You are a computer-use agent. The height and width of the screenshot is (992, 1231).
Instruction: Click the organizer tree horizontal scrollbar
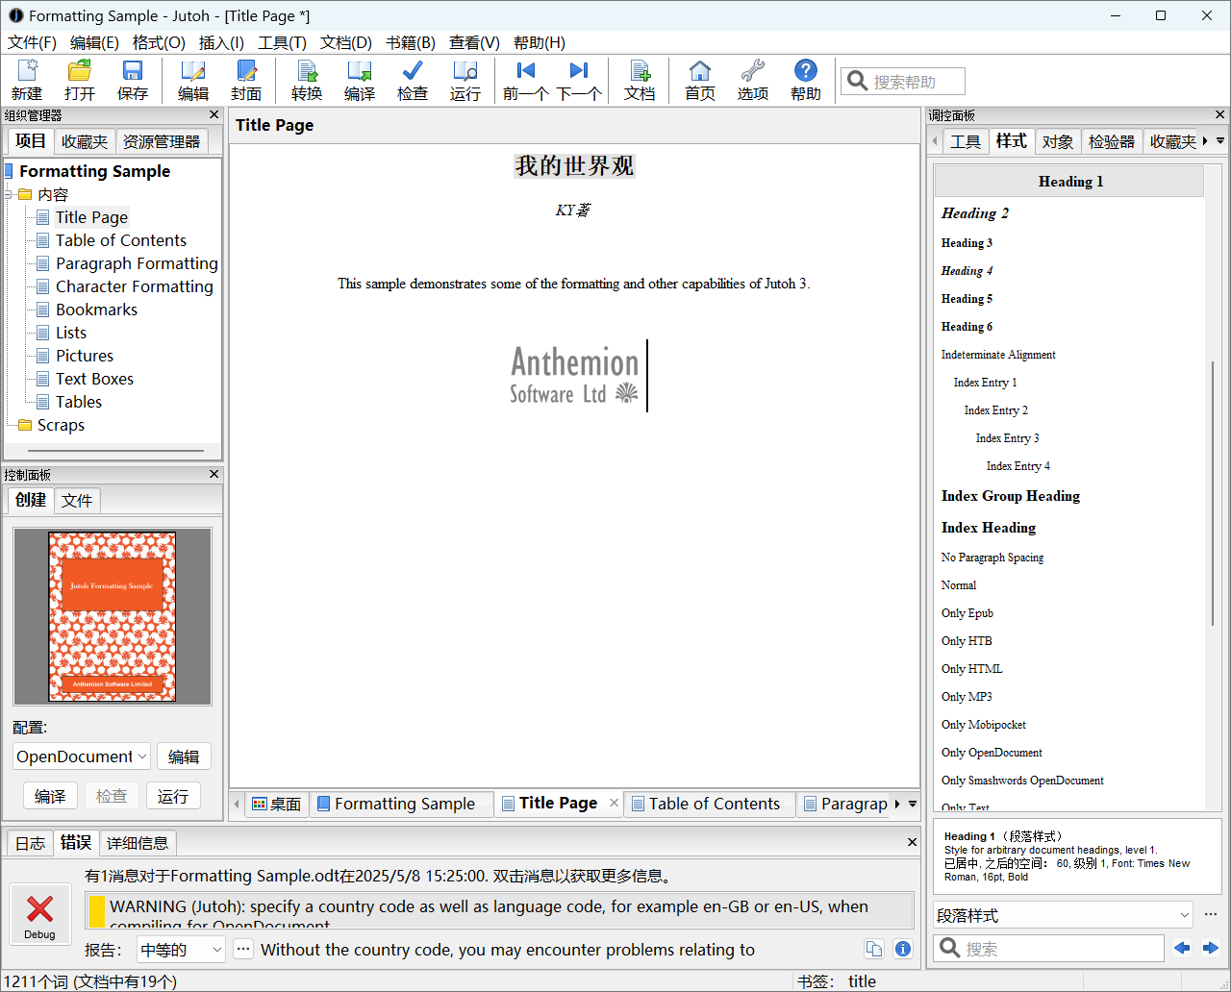(115, 451)
